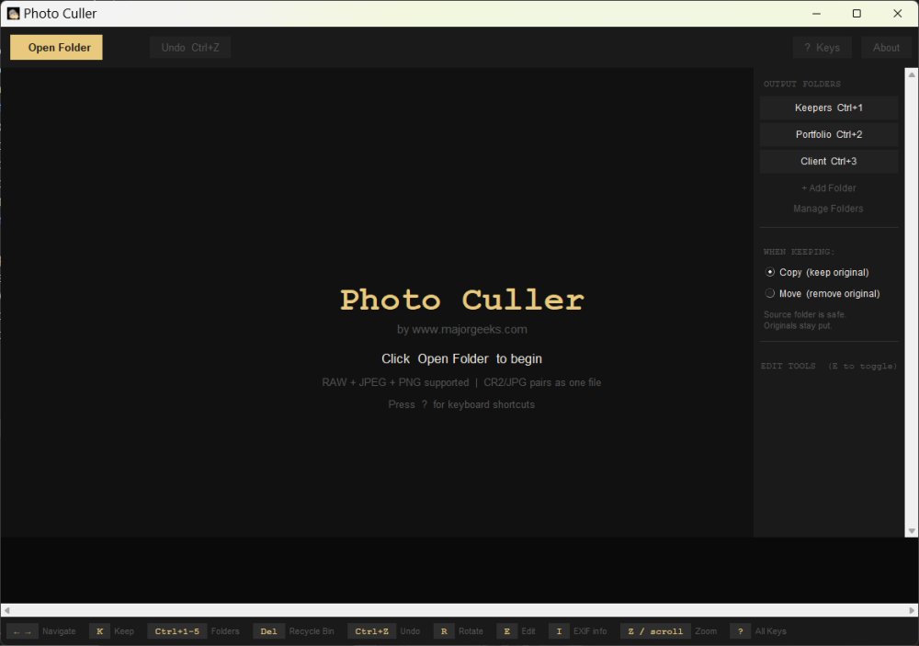The image size is (919, 646).
Task: Click the WHEN KEEPING label
Action: pos(799,252)
